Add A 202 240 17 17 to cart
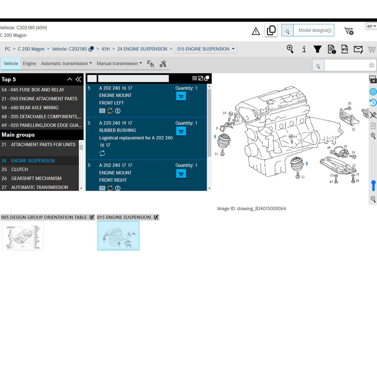The image size is (377, 377). [181, 174]
